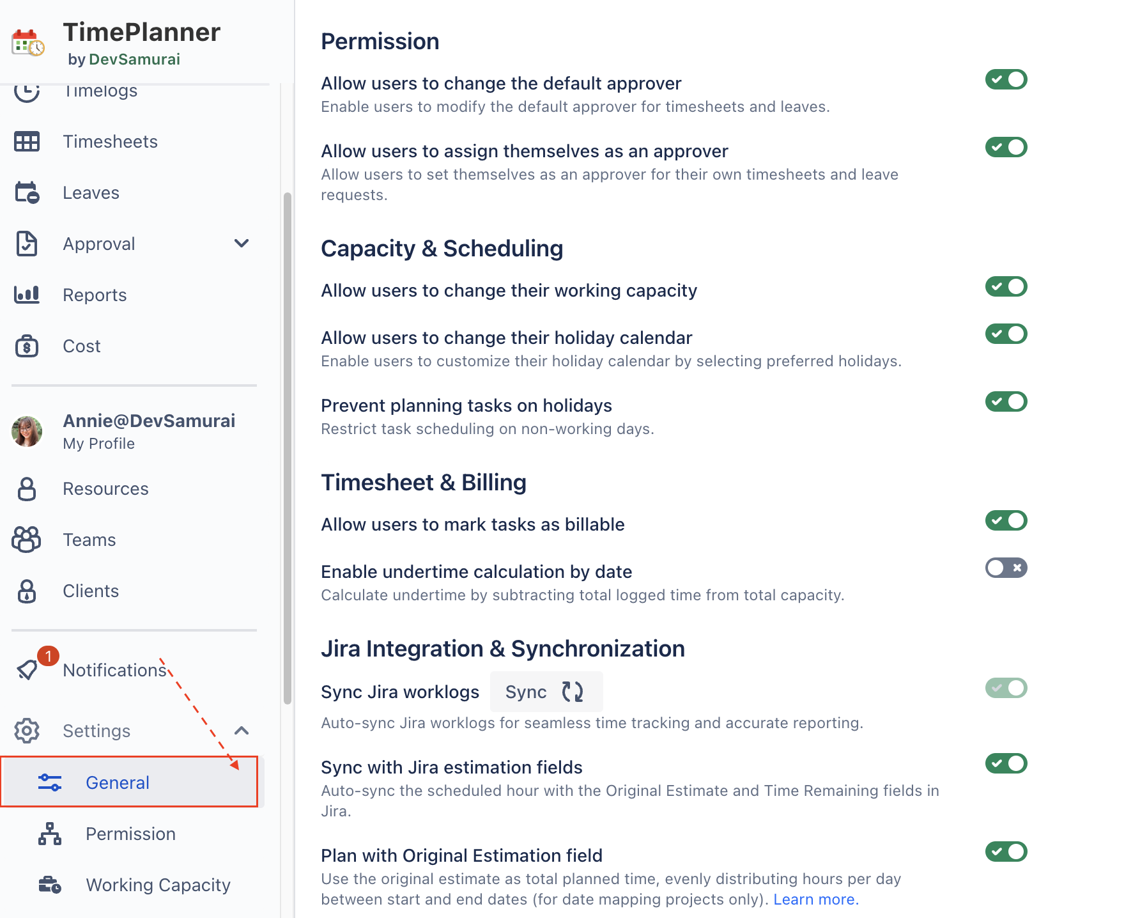This screenshot has width=1140, height=918.
Task: Click the sidebar vertical scrollbar
Action: pyautogui.click(x=288, y=447)
